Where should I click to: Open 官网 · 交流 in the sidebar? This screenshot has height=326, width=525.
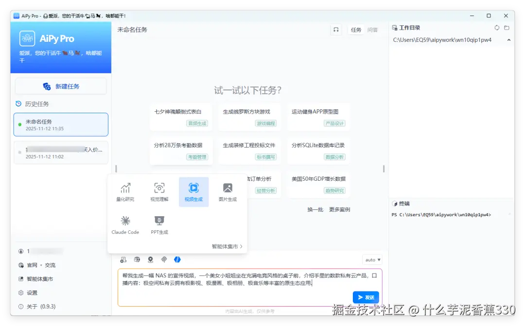click(x=37, y=265)
